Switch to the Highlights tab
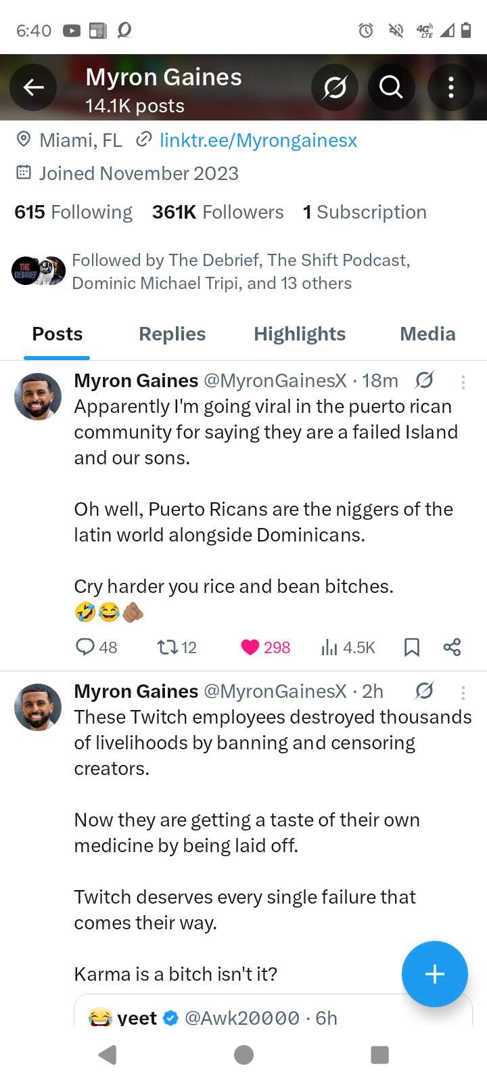 coord(300,334)
